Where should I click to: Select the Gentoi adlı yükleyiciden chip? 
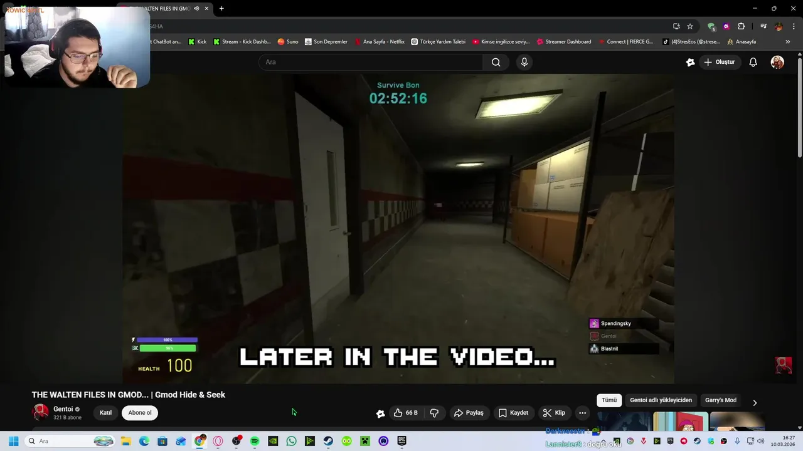pos(661,400)
